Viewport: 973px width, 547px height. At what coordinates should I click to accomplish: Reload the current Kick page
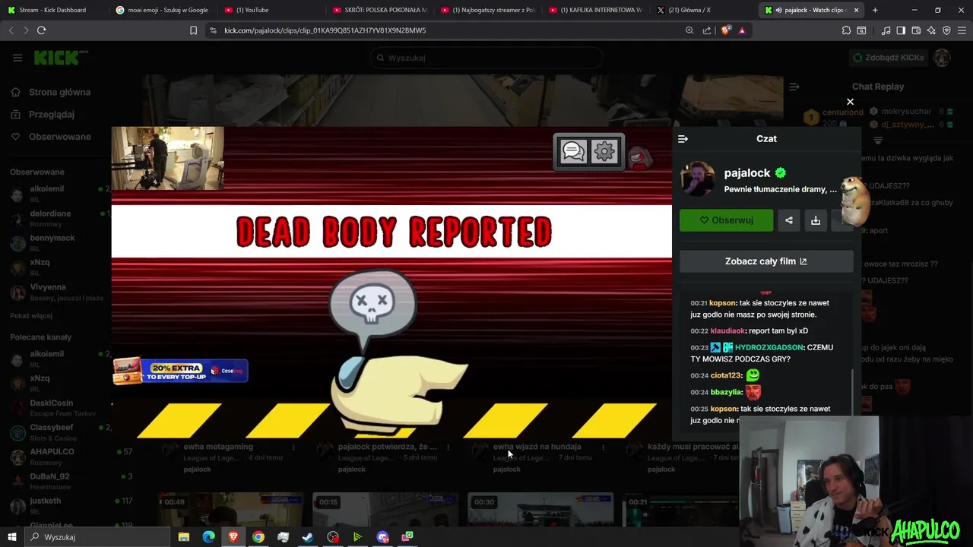pos(41,30)
